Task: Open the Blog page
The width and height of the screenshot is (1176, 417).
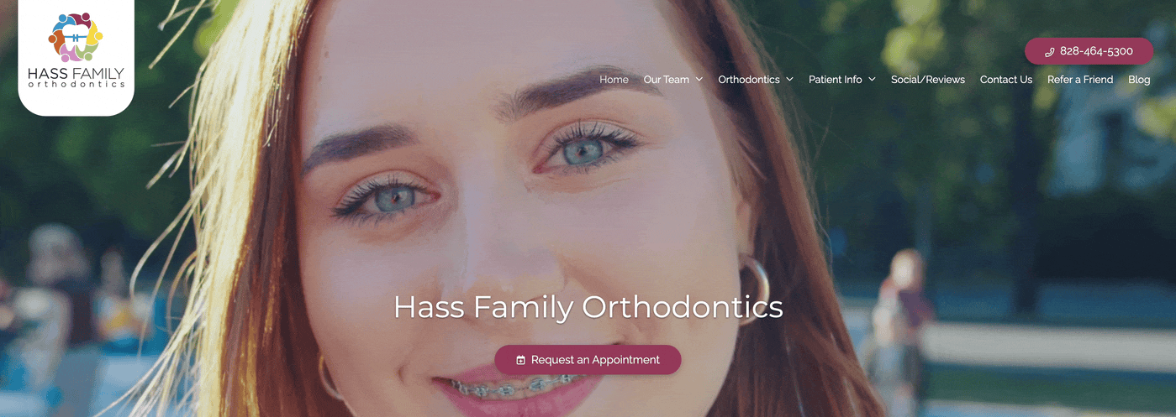Action: point(1139,80)
